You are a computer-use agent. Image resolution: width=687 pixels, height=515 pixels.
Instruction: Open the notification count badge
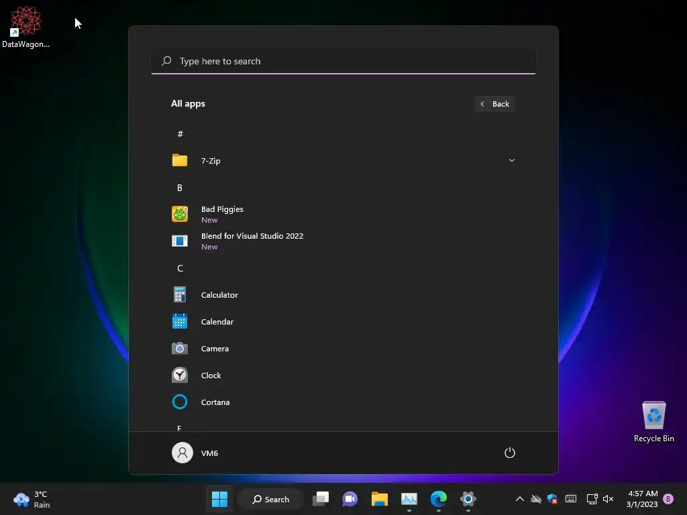tap(668, 499)
